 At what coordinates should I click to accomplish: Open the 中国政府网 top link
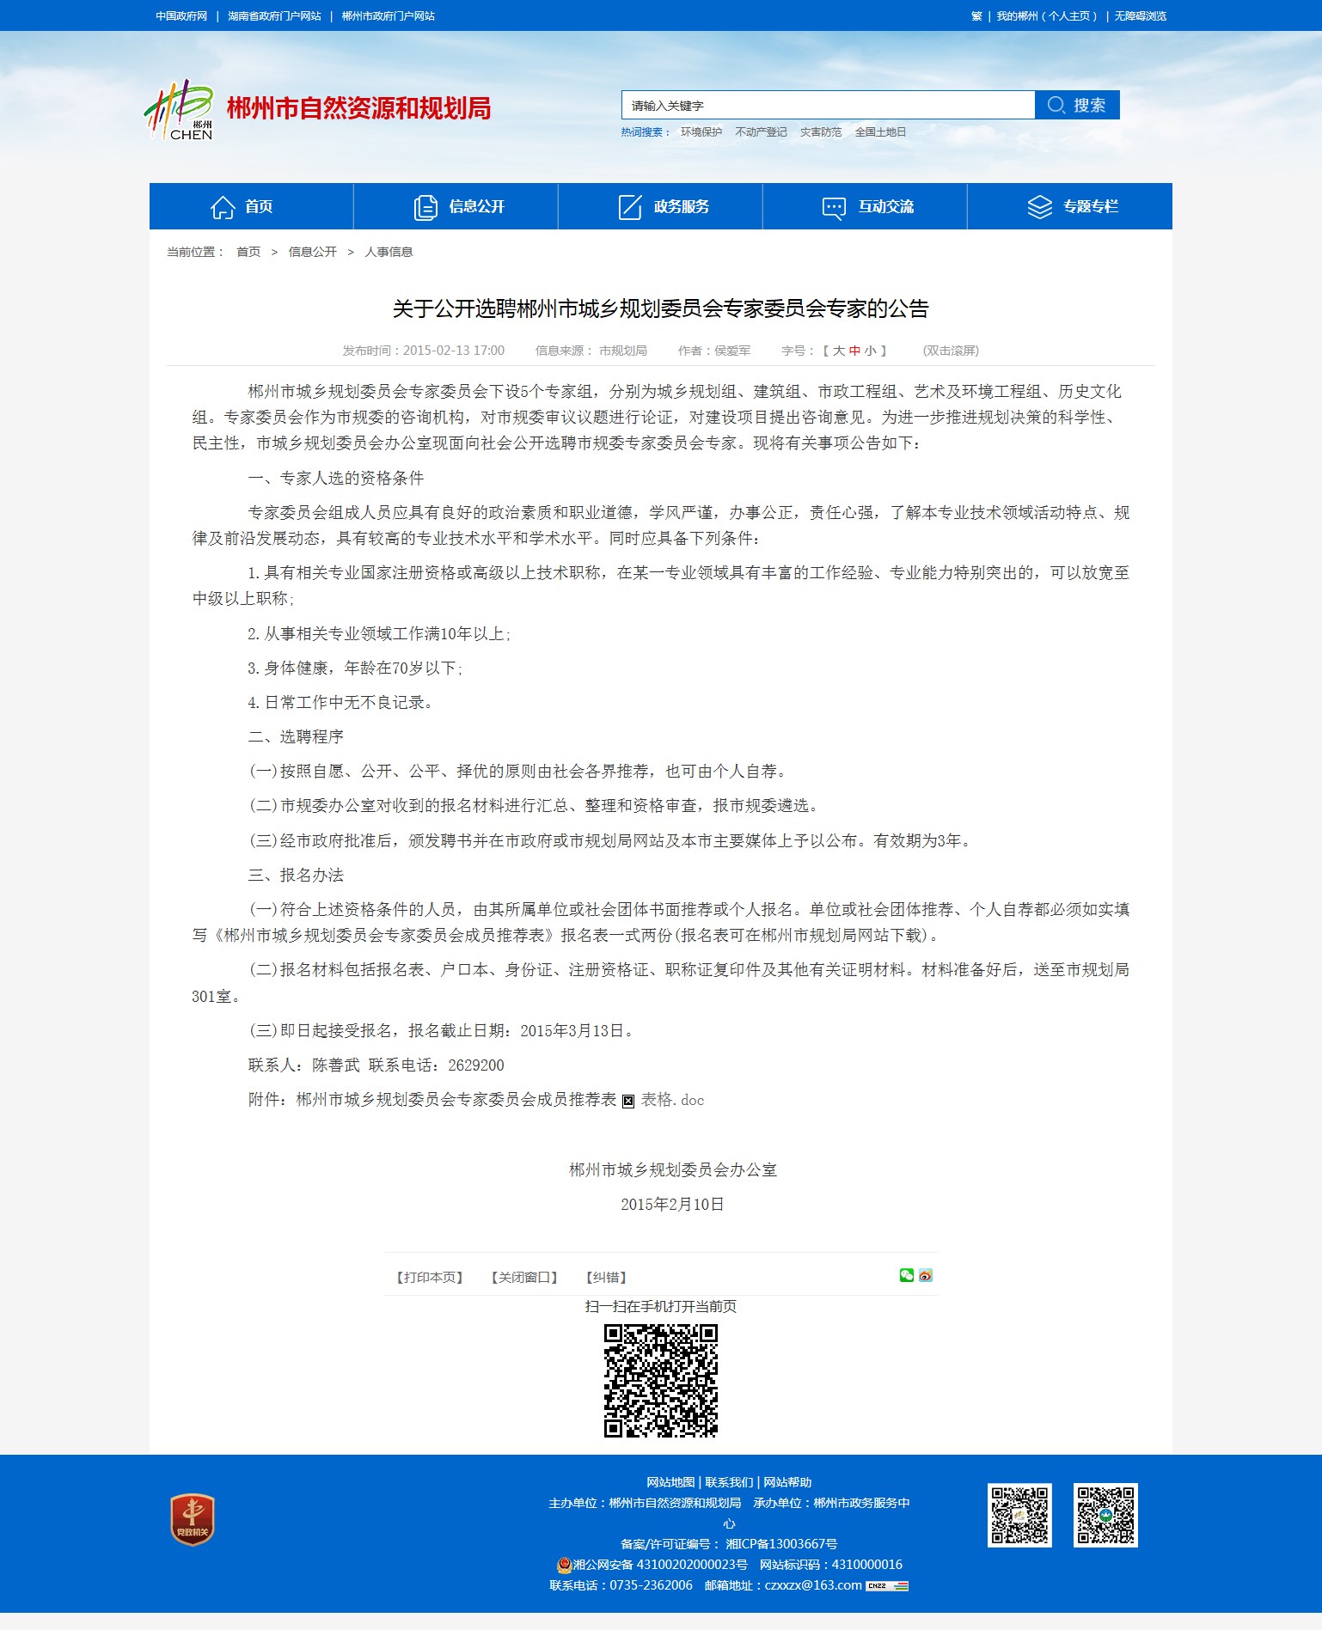coord(181,16)
